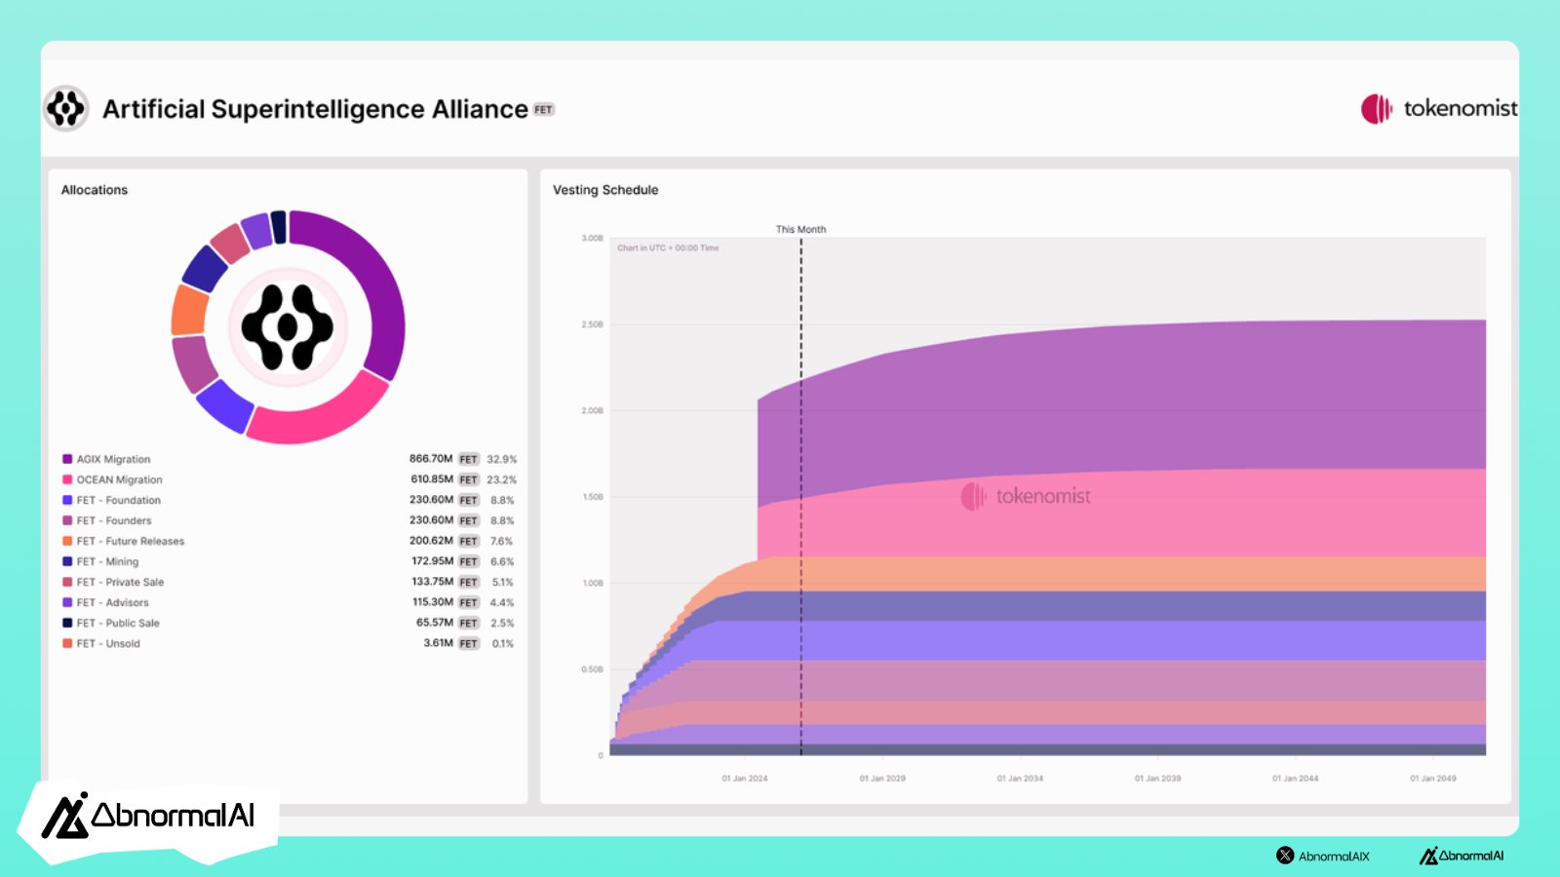Click the 65.57M allocation amount

(x=435, y=623)
